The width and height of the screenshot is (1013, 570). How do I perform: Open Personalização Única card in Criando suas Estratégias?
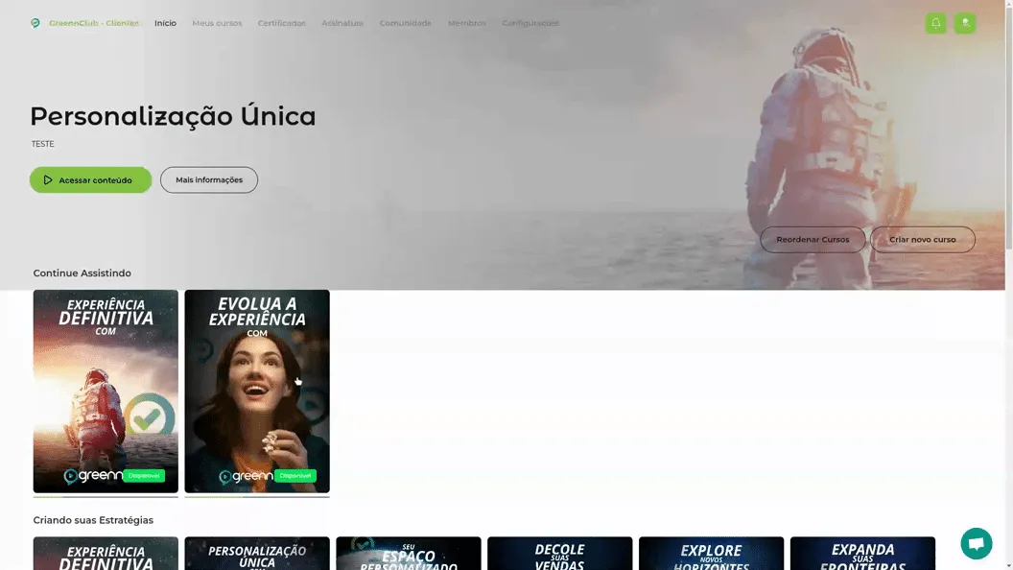257,553
